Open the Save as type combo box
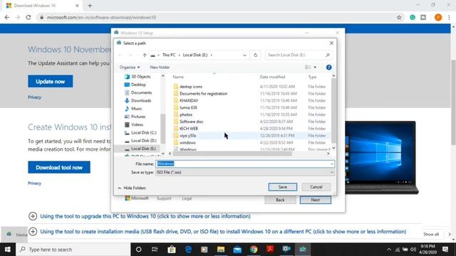The height and width of the screenshot is (256, 456). [x=245, y=172]
